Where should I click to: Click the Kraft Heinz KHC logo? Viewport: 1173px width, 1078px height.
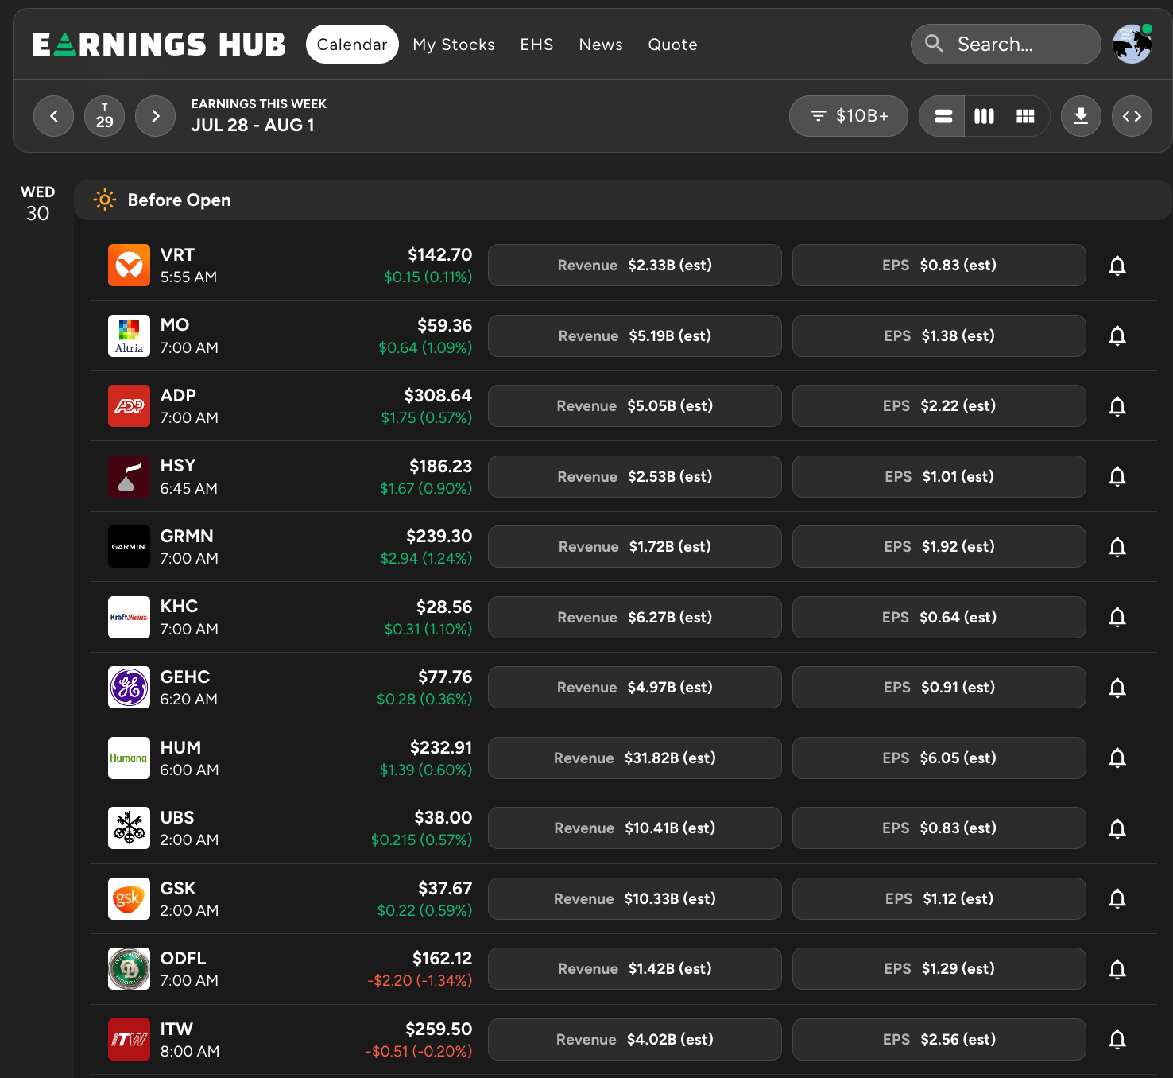[x=129, y=617]
